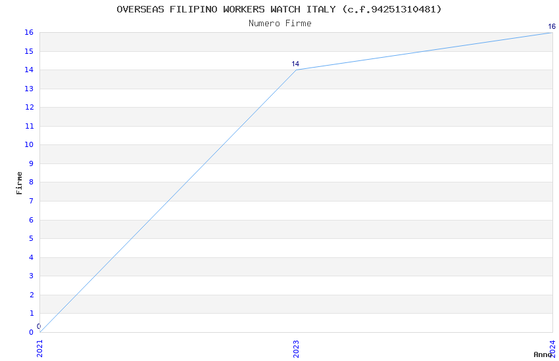Screen dimensions: 559x361
Task: Click the Firme y-axis title
Action: [x=19, y=183]
